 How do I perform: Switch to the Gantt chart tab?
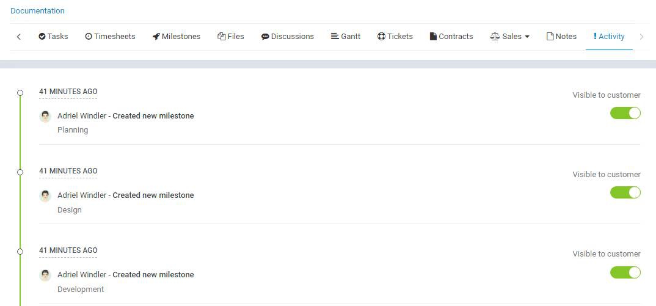click(346, 37)
